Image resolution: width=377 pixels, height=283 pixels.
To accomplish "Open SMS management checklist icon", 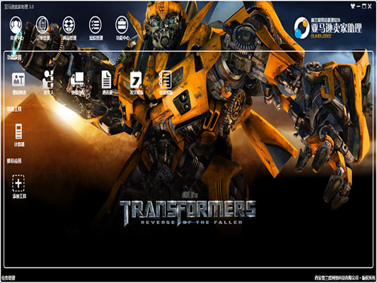I will tap(96, 25).
